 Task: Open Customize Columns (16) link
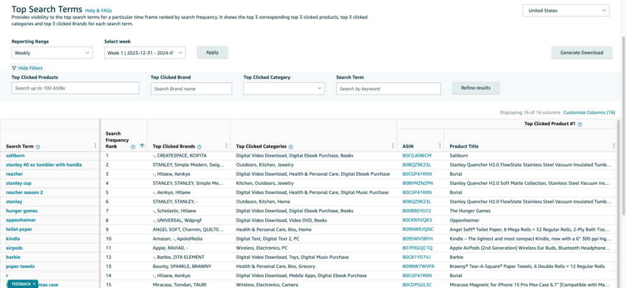[589, 113]
